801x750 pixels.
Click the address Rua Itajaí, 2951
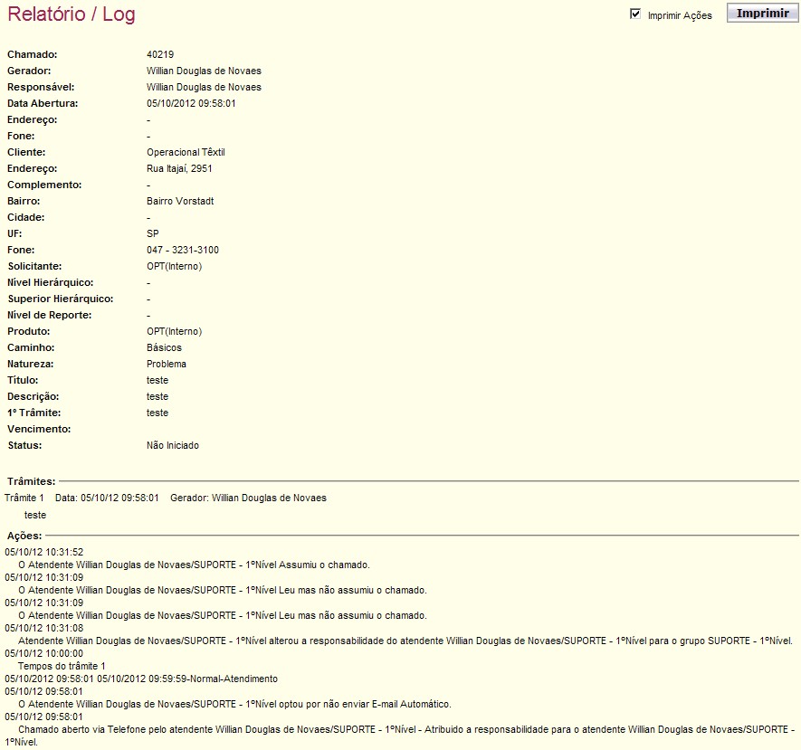179,168
